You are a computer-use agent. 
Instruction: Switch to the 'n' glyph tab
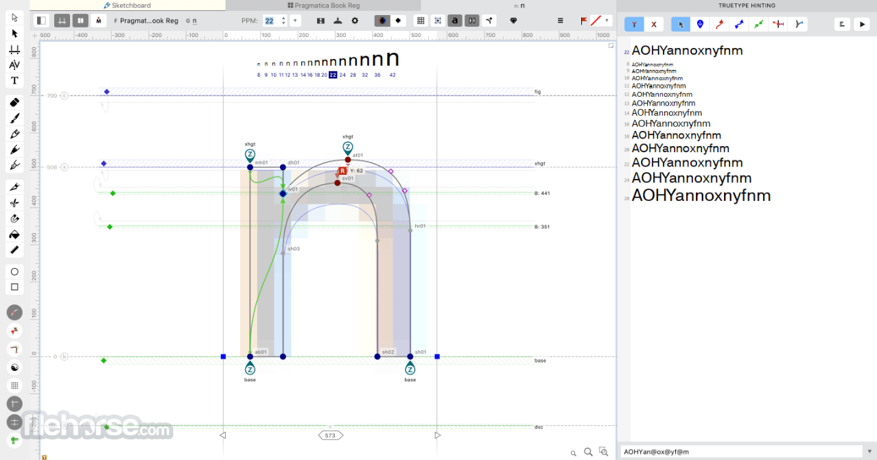519,5
